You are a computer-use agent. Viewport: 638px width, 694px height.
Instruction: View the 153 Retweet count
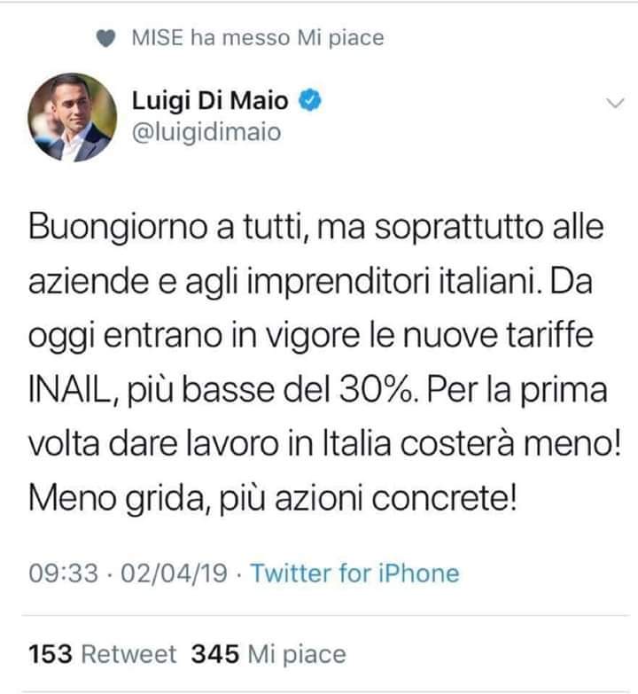pyautogui.click(x=50, y=654)
